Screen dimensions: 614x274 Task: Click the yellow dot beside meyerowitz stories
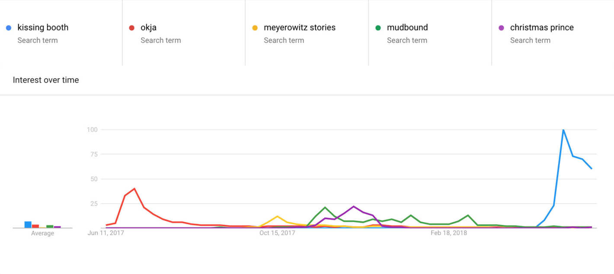[255, 28]
